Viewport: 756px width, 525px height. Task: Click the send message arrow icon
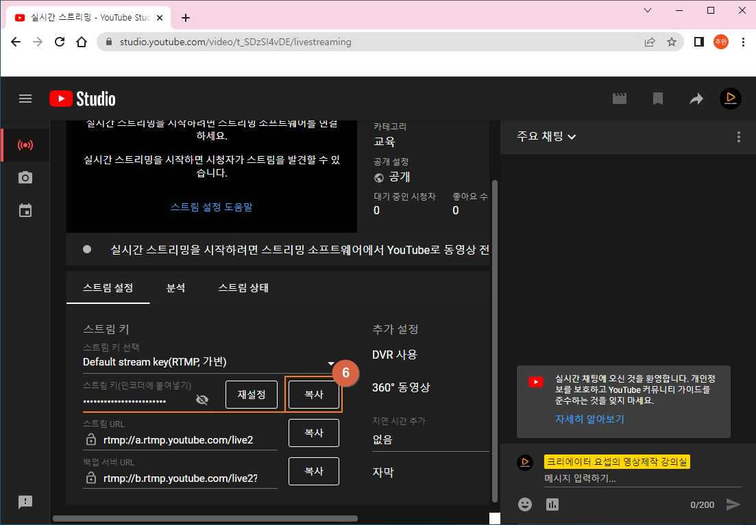pos(733,504)
